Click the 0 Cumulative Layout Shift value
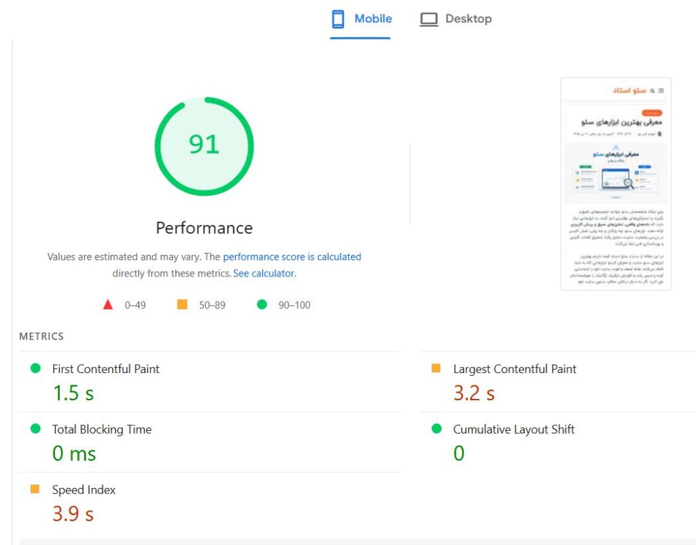Image resolution: width=696 pixels, height=545 pixels. pos(459,453)
